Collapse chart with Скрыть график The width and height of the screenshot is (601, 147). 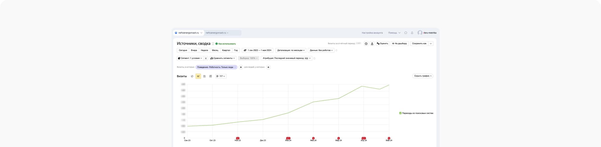click(423, 76)
